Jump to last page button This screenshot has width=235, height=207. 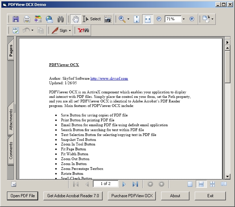[x=135, y=184]
